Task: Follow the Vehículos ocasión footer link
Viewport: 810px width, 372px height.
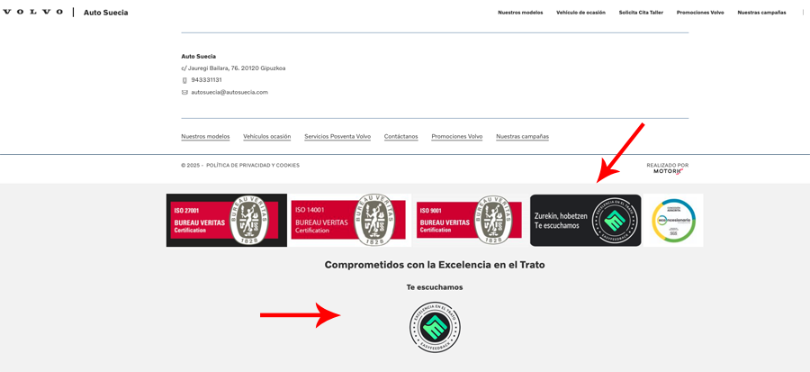Action: (x=267, y=136)
